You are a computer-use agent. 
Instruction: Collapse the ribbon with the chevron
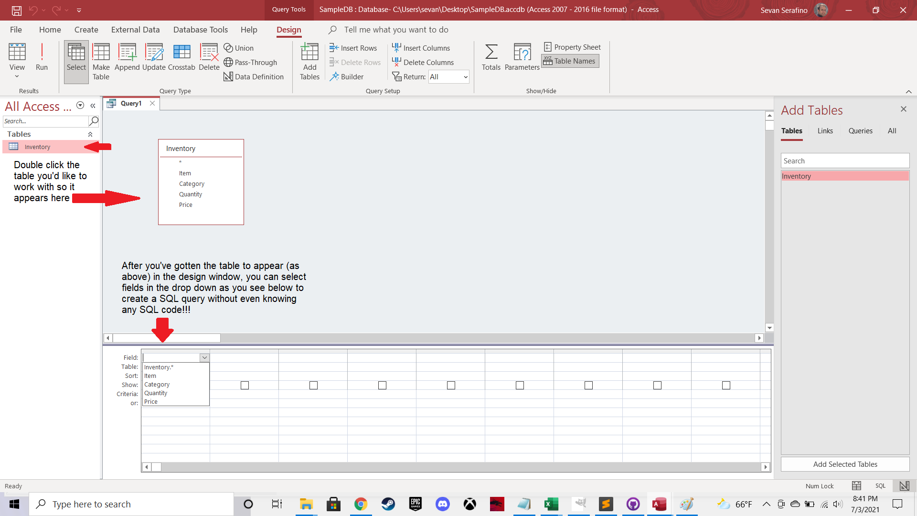click(x=908, y=91)
